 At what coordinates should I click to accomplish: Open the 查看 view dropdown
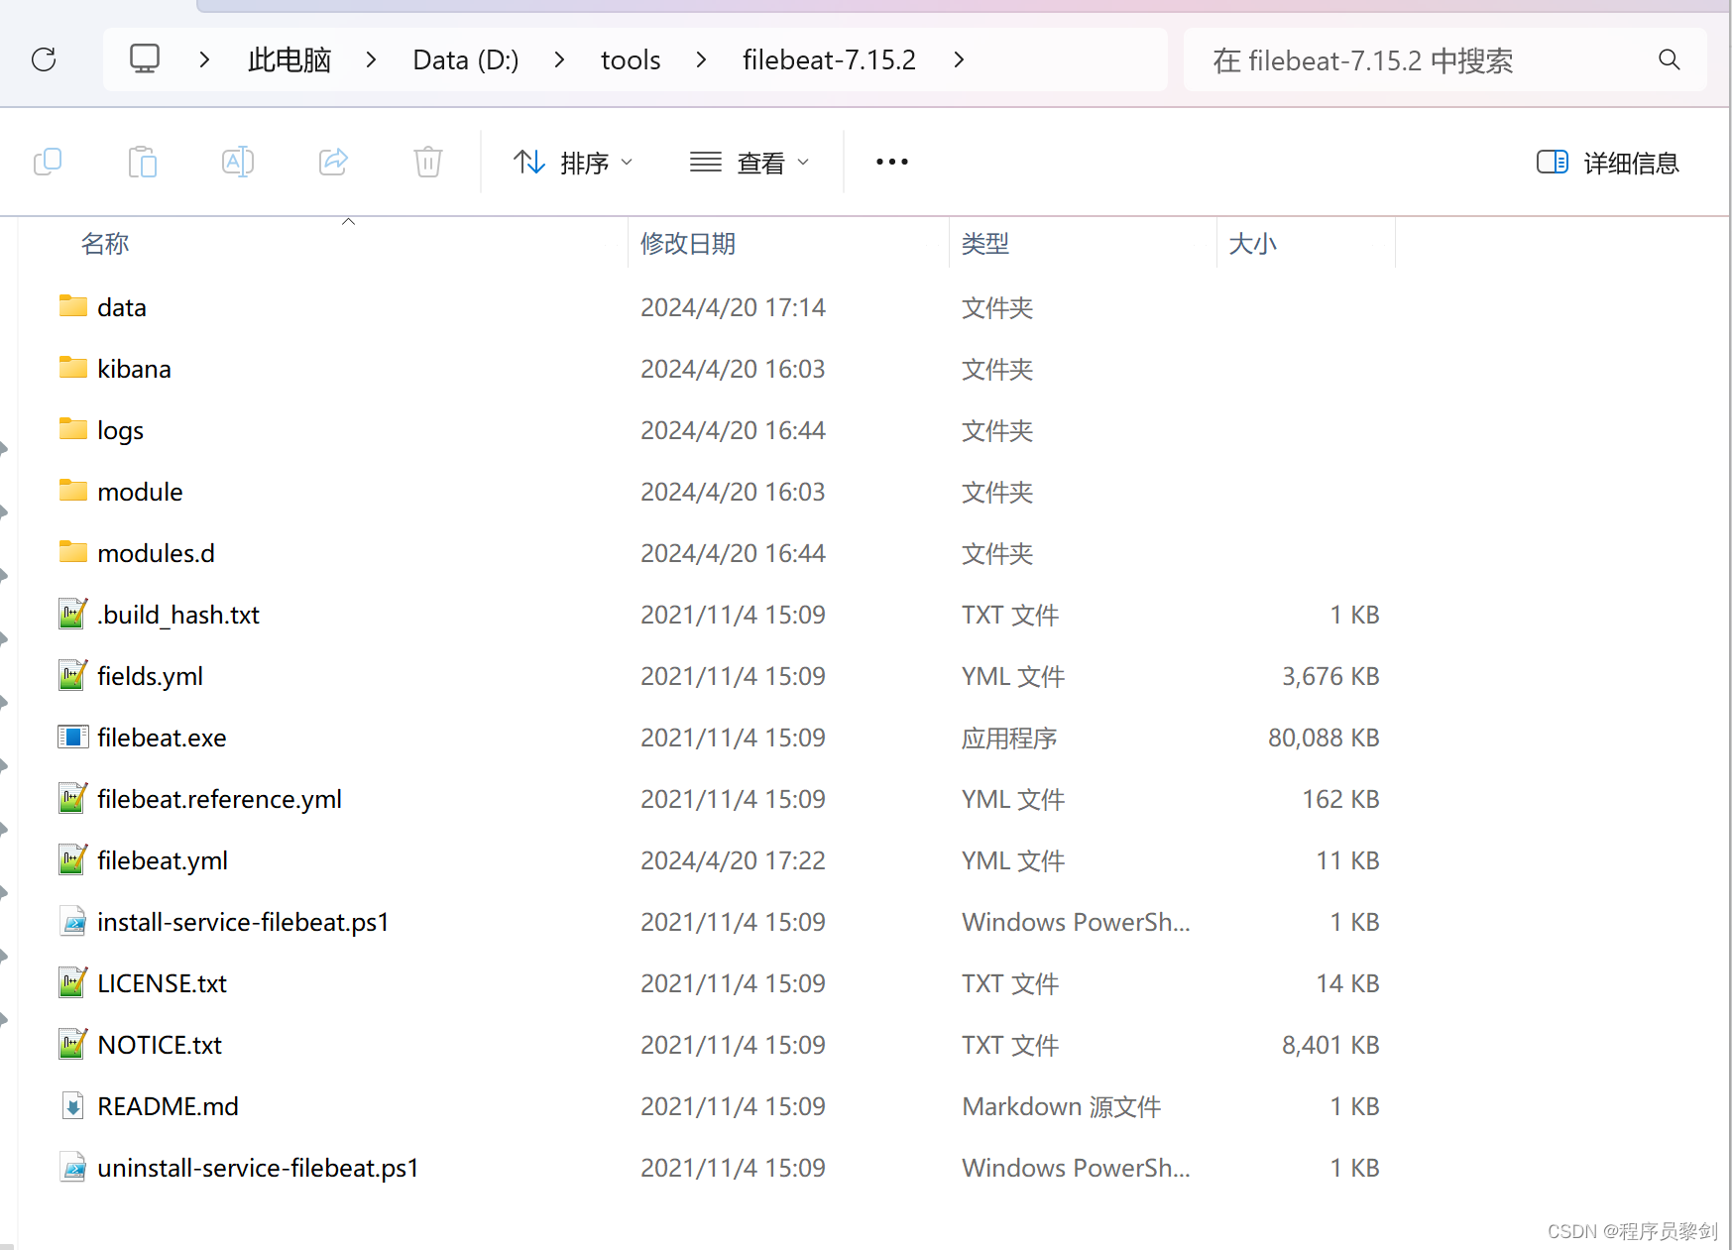(751, 162)
